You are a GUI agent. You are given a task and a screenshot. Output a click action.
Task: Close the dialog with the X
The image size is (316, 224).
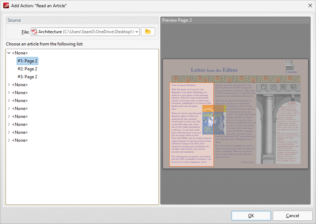[310, 5]
